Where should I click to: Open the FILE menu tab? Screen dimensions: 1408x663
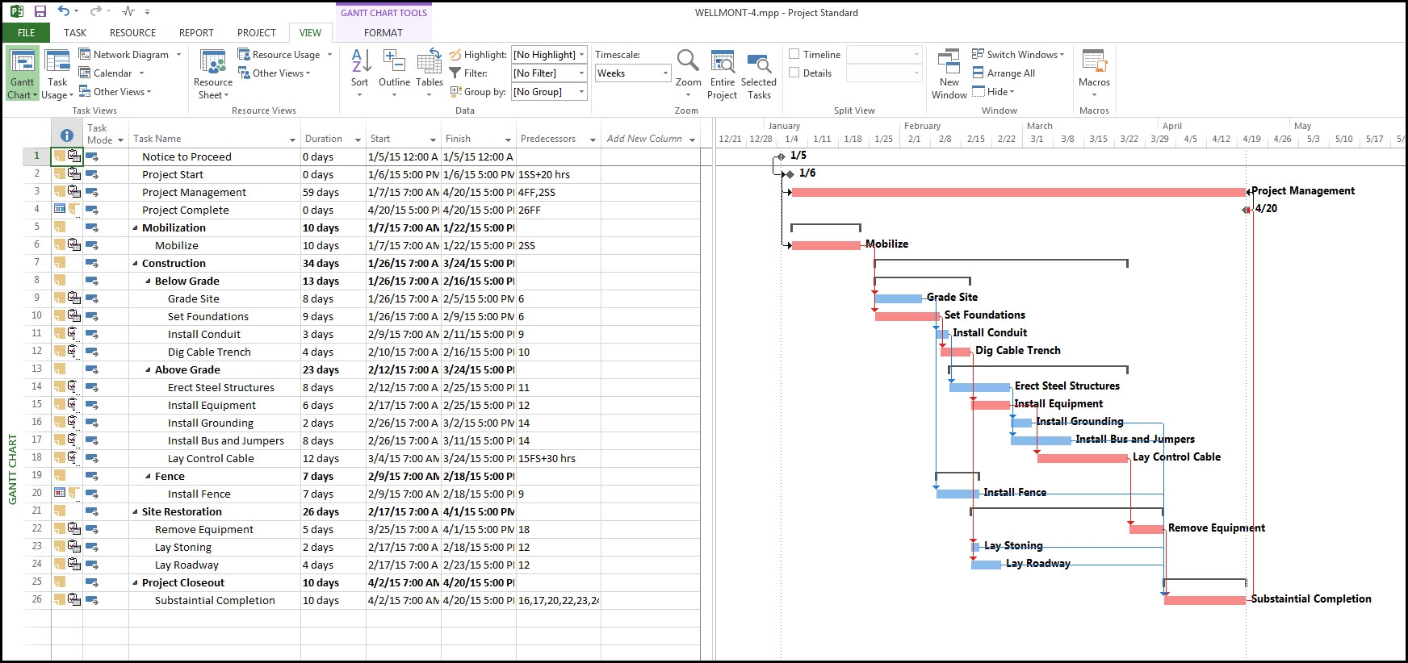tap(26, 33)
